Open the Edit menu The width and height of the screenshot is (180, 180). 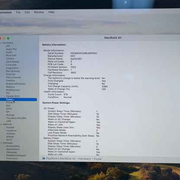tap(27, 13)
